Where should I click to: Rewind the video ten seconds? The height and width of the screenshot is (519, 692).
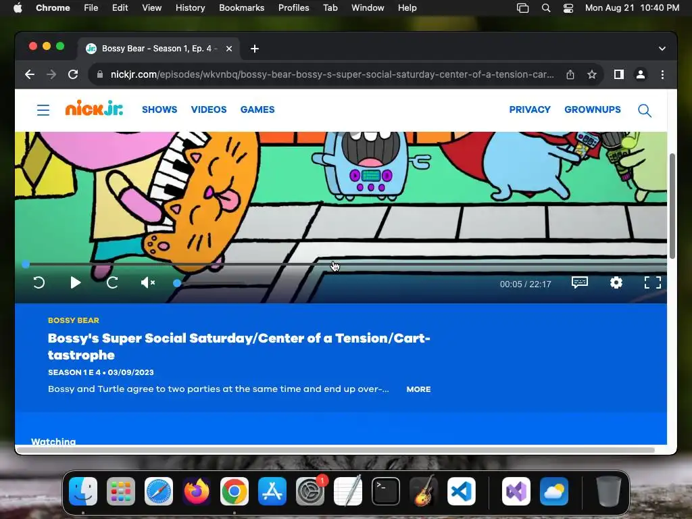coord(39,282)
